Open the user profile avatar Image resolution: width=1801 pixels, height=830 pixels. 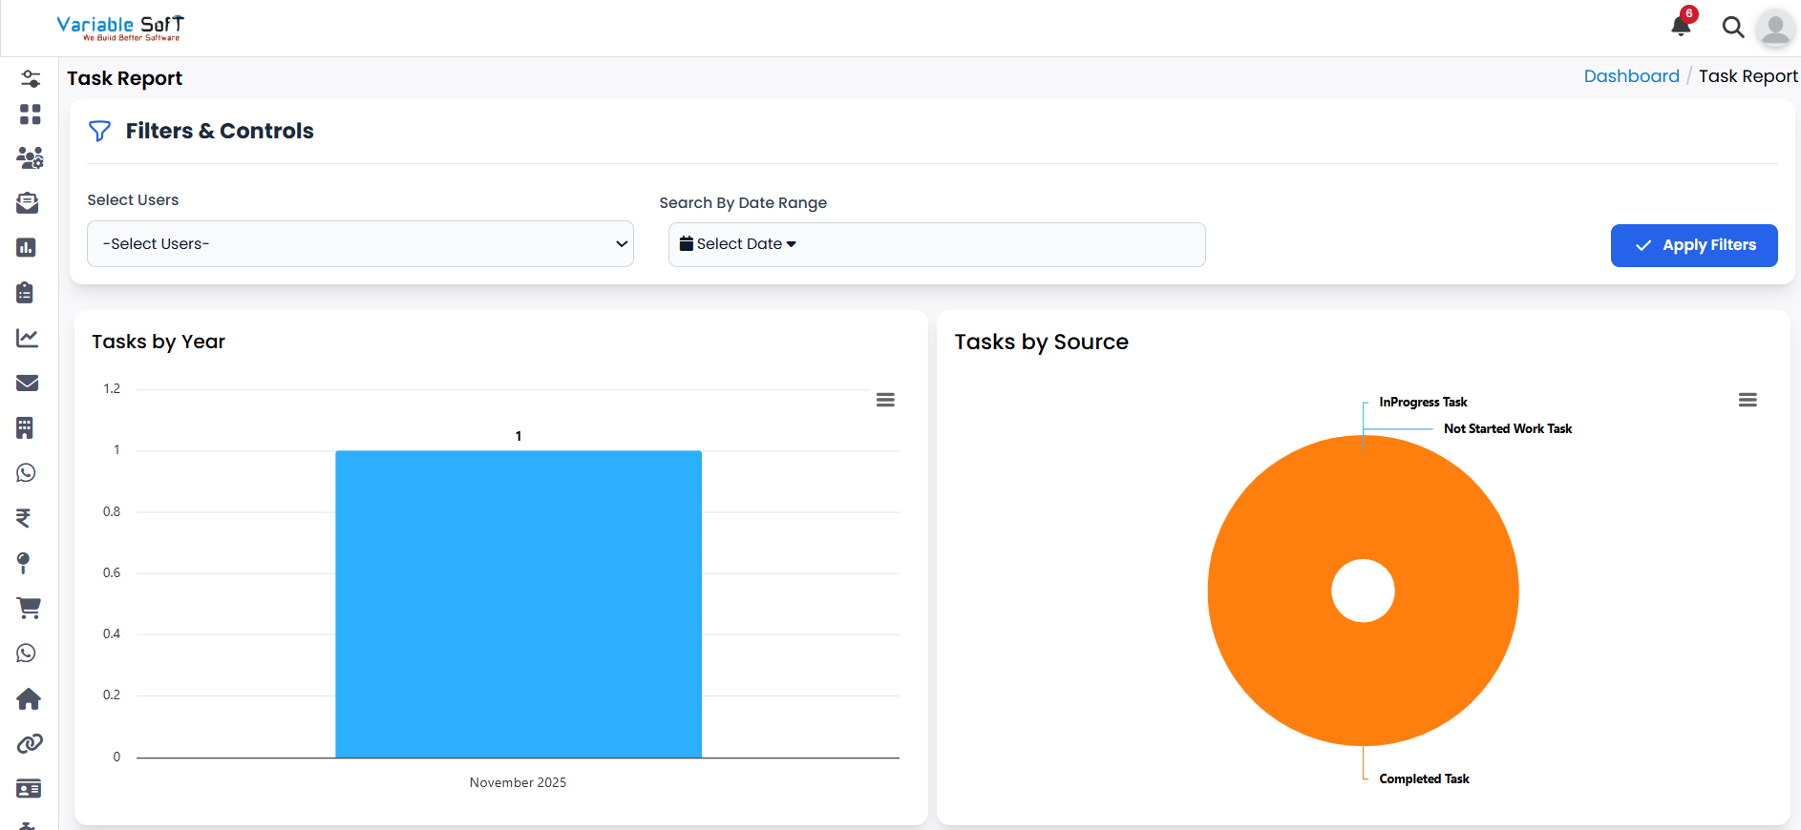1775,28
